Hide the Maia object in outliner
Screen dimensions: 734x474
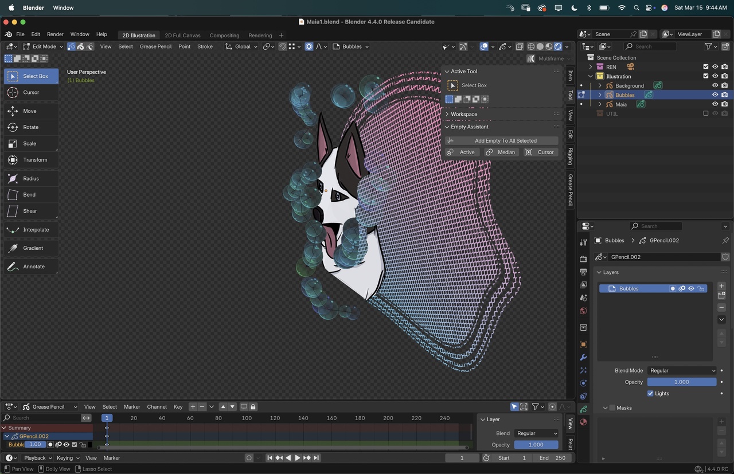click(715, 104)
